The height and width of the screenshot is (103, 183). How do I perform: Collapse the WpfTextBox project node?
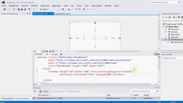(x=163, y=27)
